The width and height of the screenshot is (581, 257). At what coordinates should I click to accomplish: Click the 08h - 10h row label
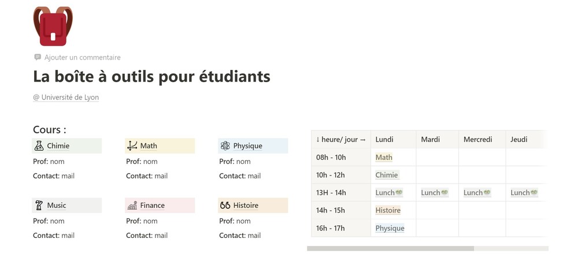331,157
